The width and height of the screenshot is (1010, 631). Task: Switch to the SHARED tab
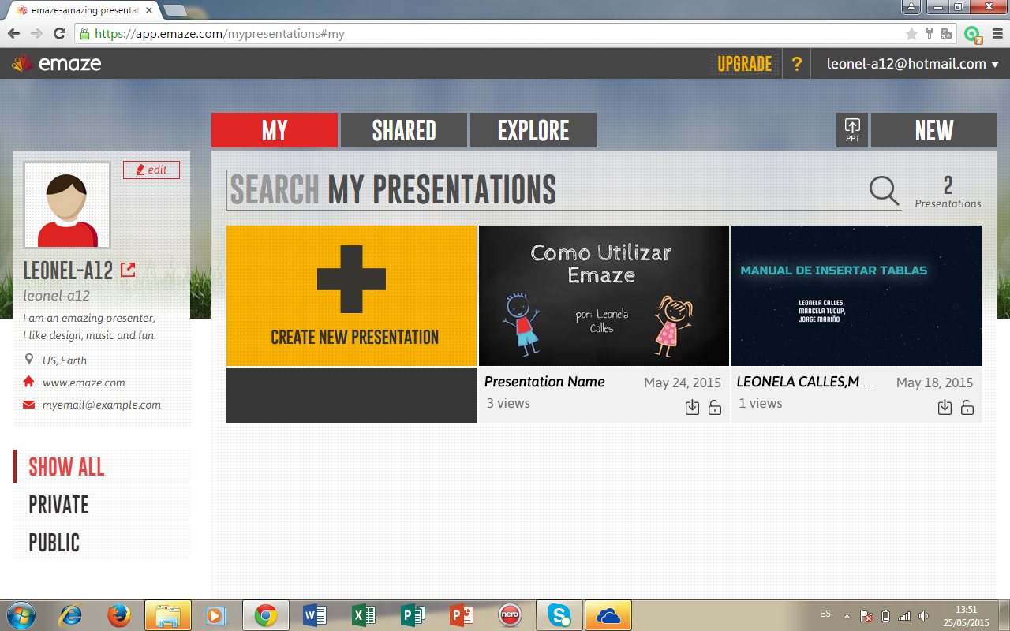tap(404, 130)
